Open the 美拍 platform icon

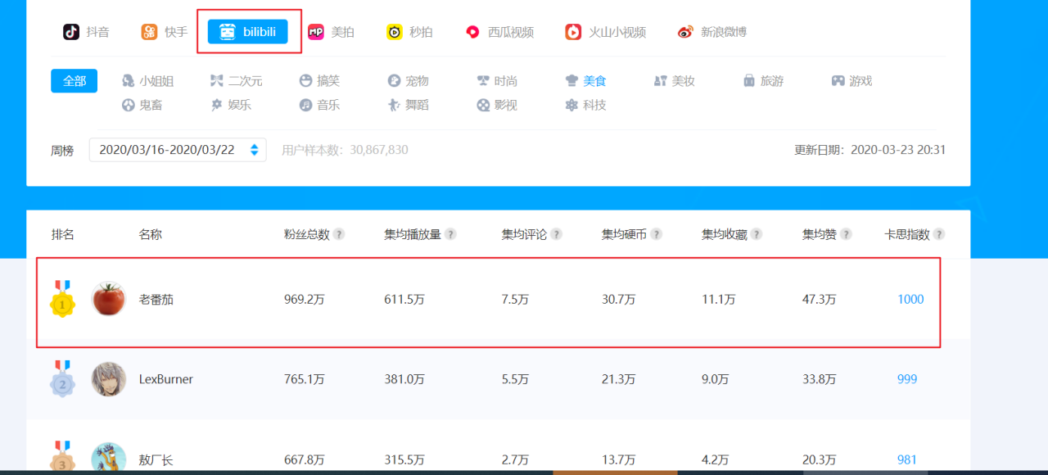pos(316,32)
